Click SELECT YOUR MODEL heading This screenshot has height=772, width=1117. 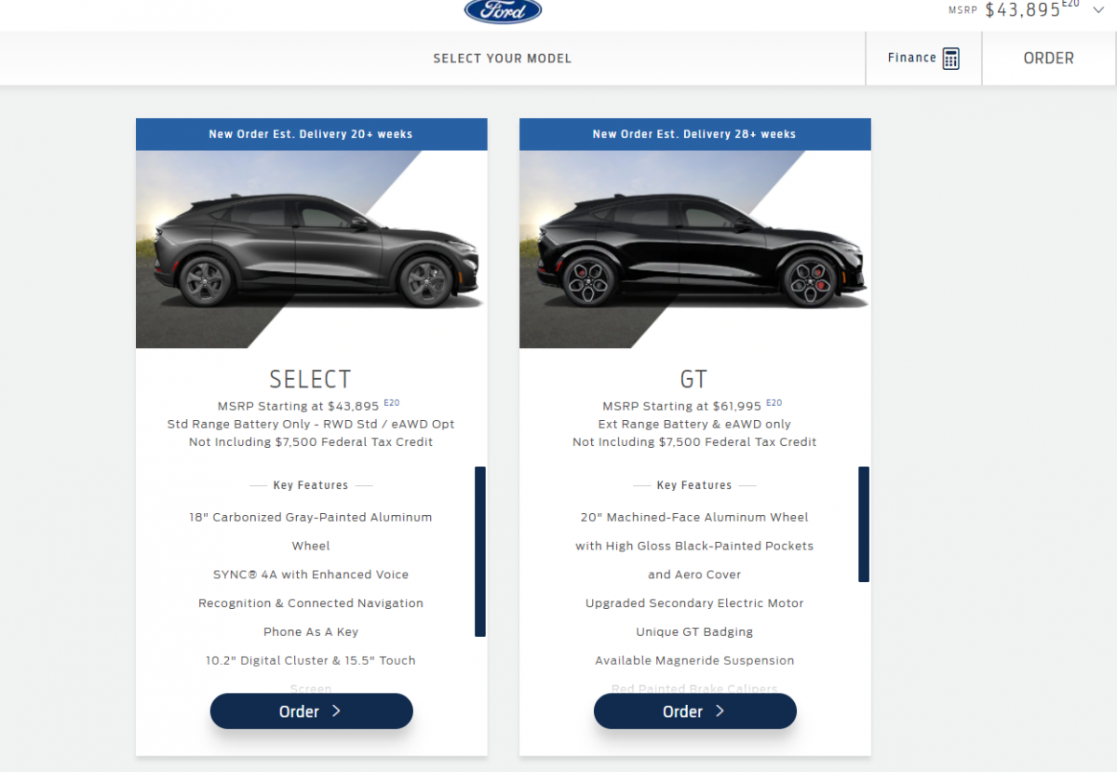tap(503, 59)
